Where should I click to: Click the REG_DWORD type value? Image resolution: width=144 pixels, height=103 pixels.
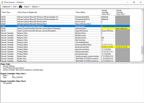coord(17,78)
